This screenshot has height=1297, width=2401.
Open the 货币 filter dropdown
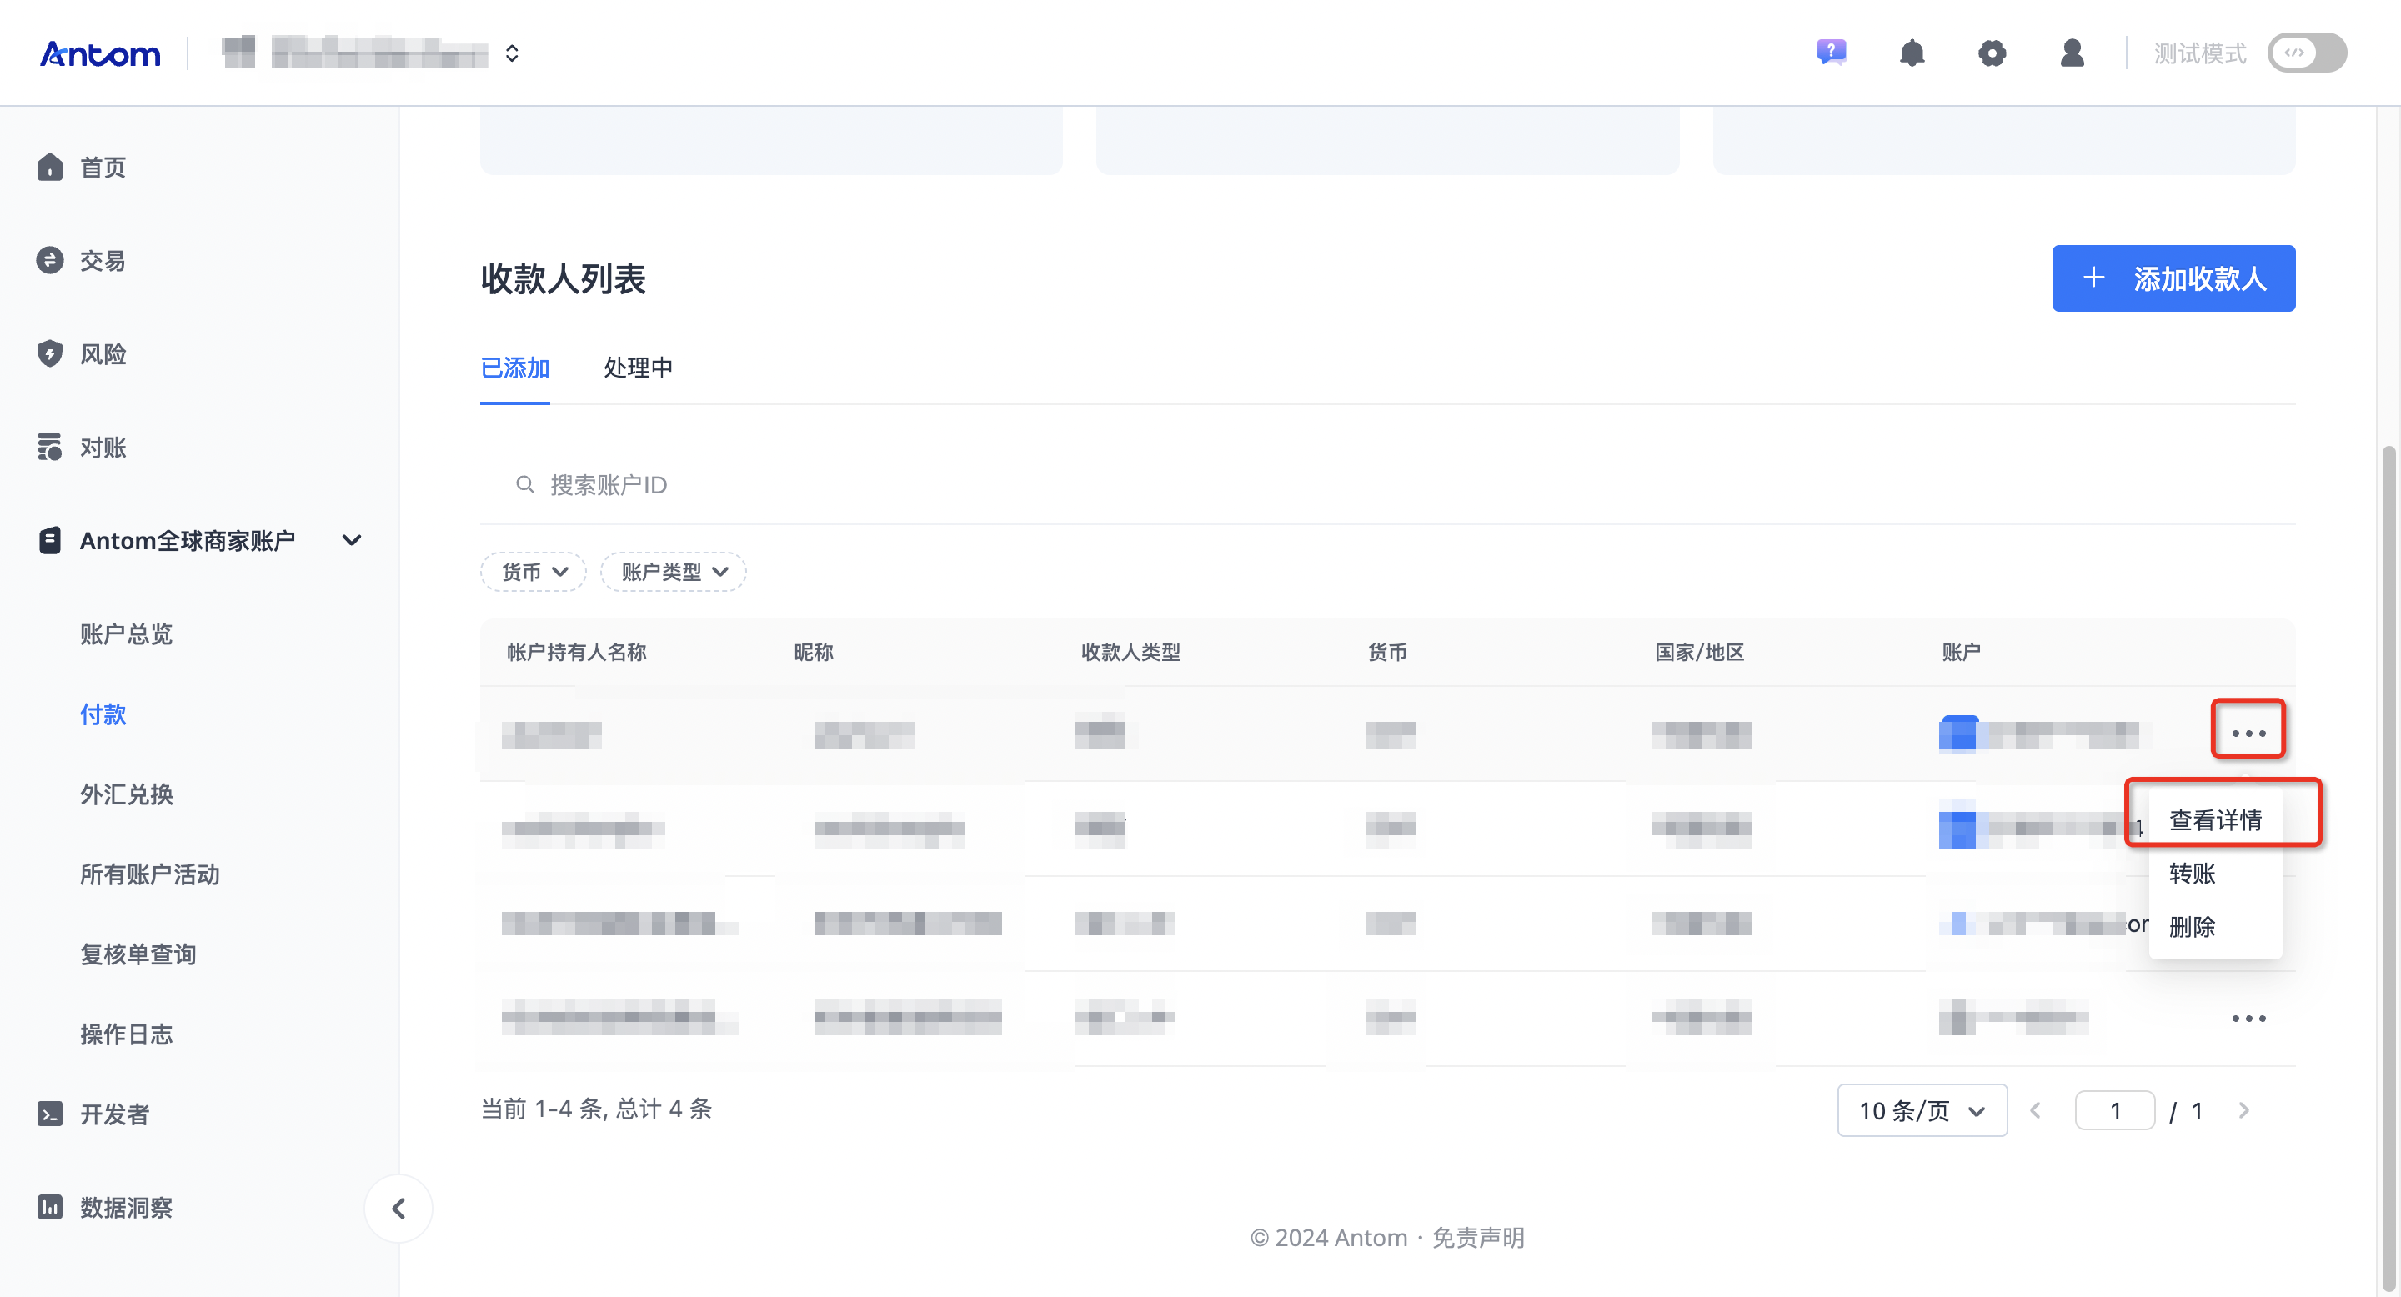coord(534,572)
